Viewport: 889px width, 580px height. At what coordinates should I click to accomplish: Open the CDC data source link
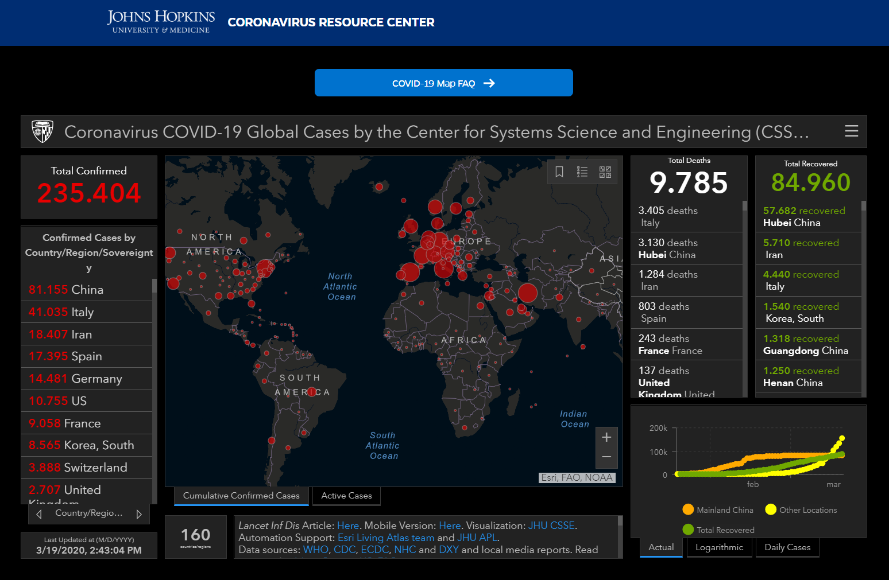point(345,550)
